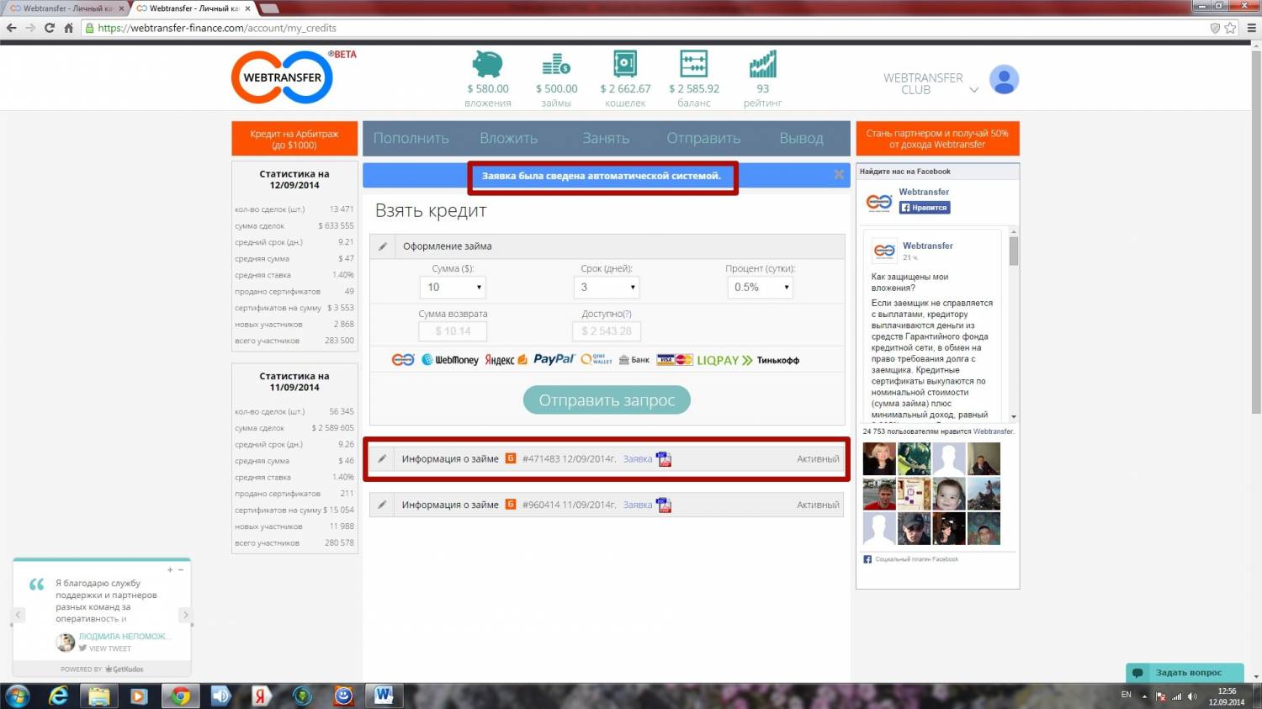1262x709 pixels.
Task: Click Задать вопрос chat button
Action: pyautogui.click(x=1185, y=673)
